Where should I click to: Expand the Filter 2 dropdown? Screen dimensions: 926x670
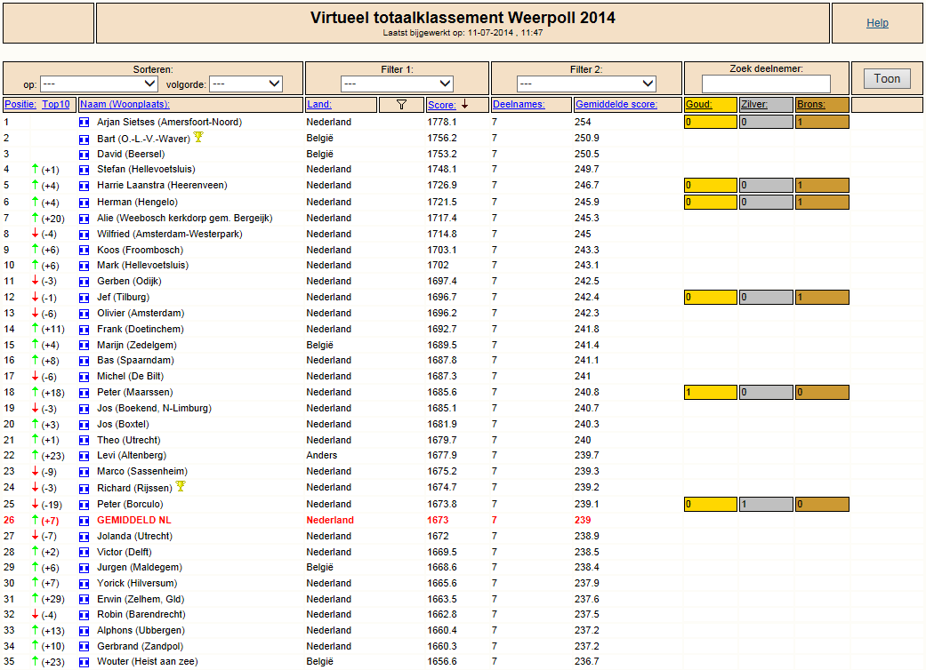(586, 84)
